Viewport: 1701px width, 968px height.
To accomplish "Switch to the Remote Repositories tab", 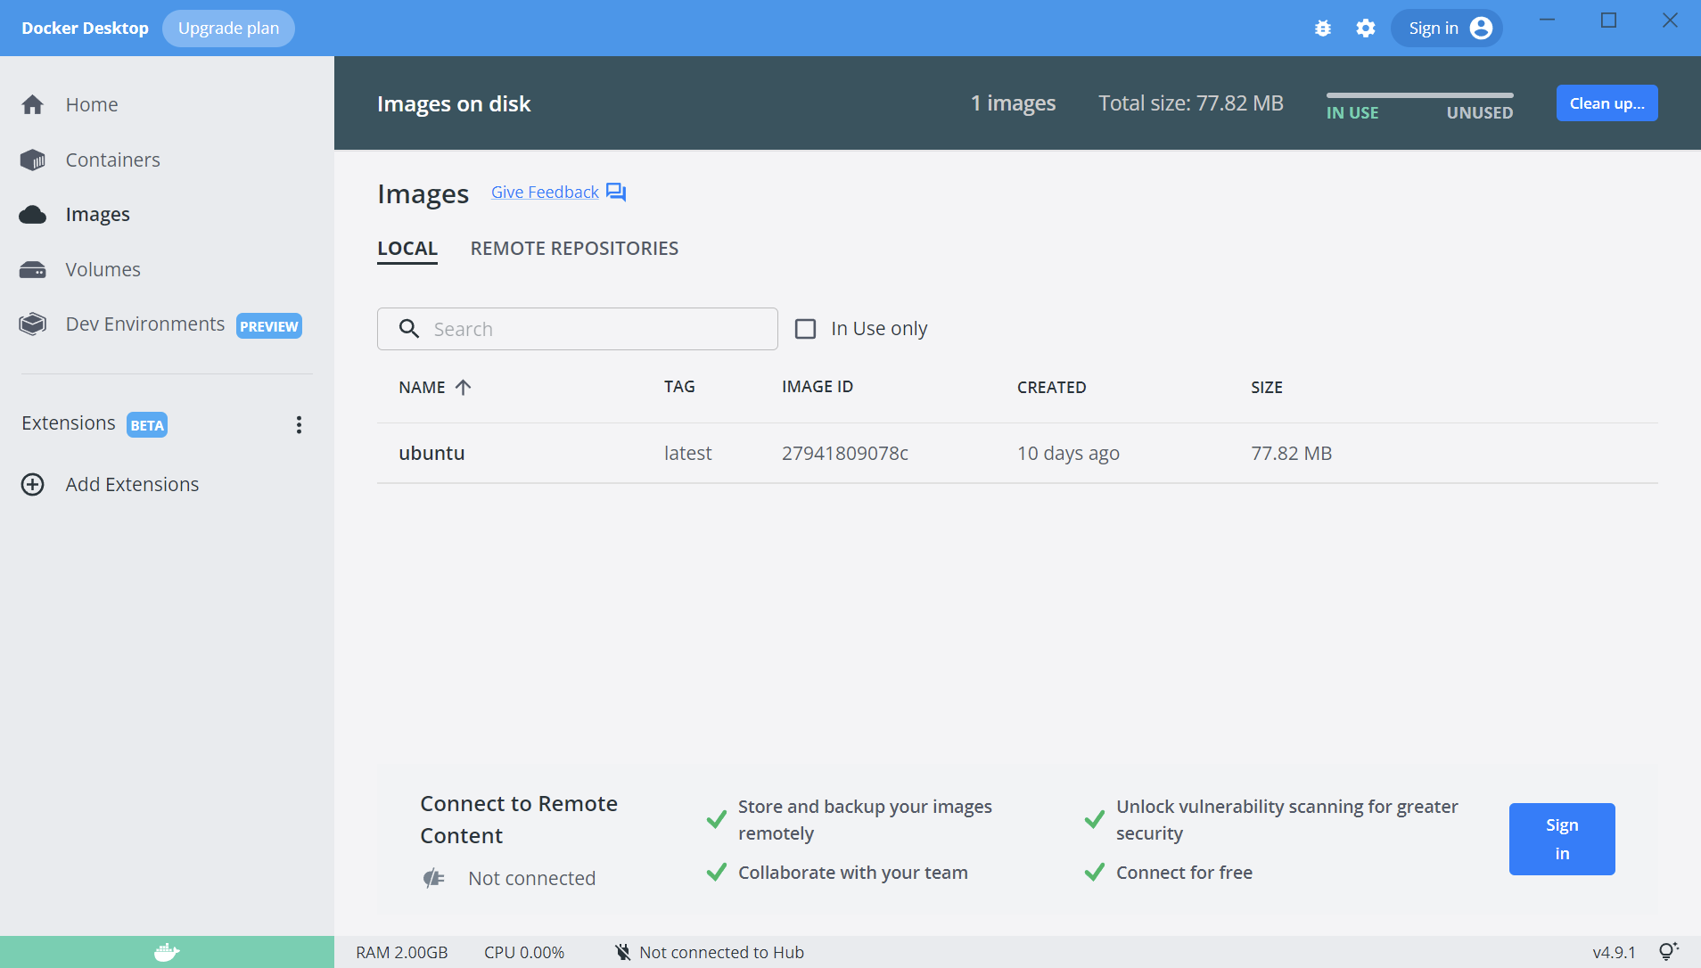I will tap(574, 249).
